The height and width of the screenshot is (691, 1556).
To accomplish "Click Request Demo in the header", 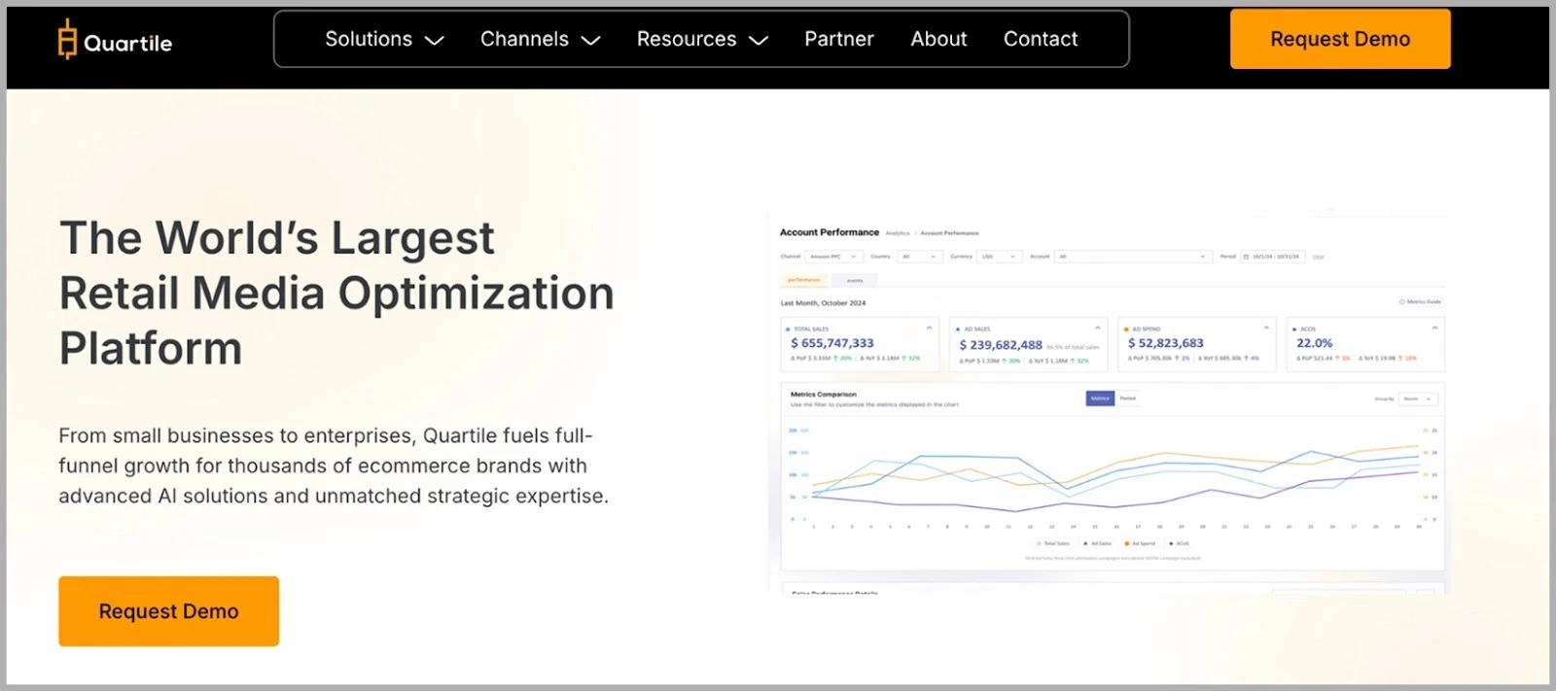I will point(1340,39).
